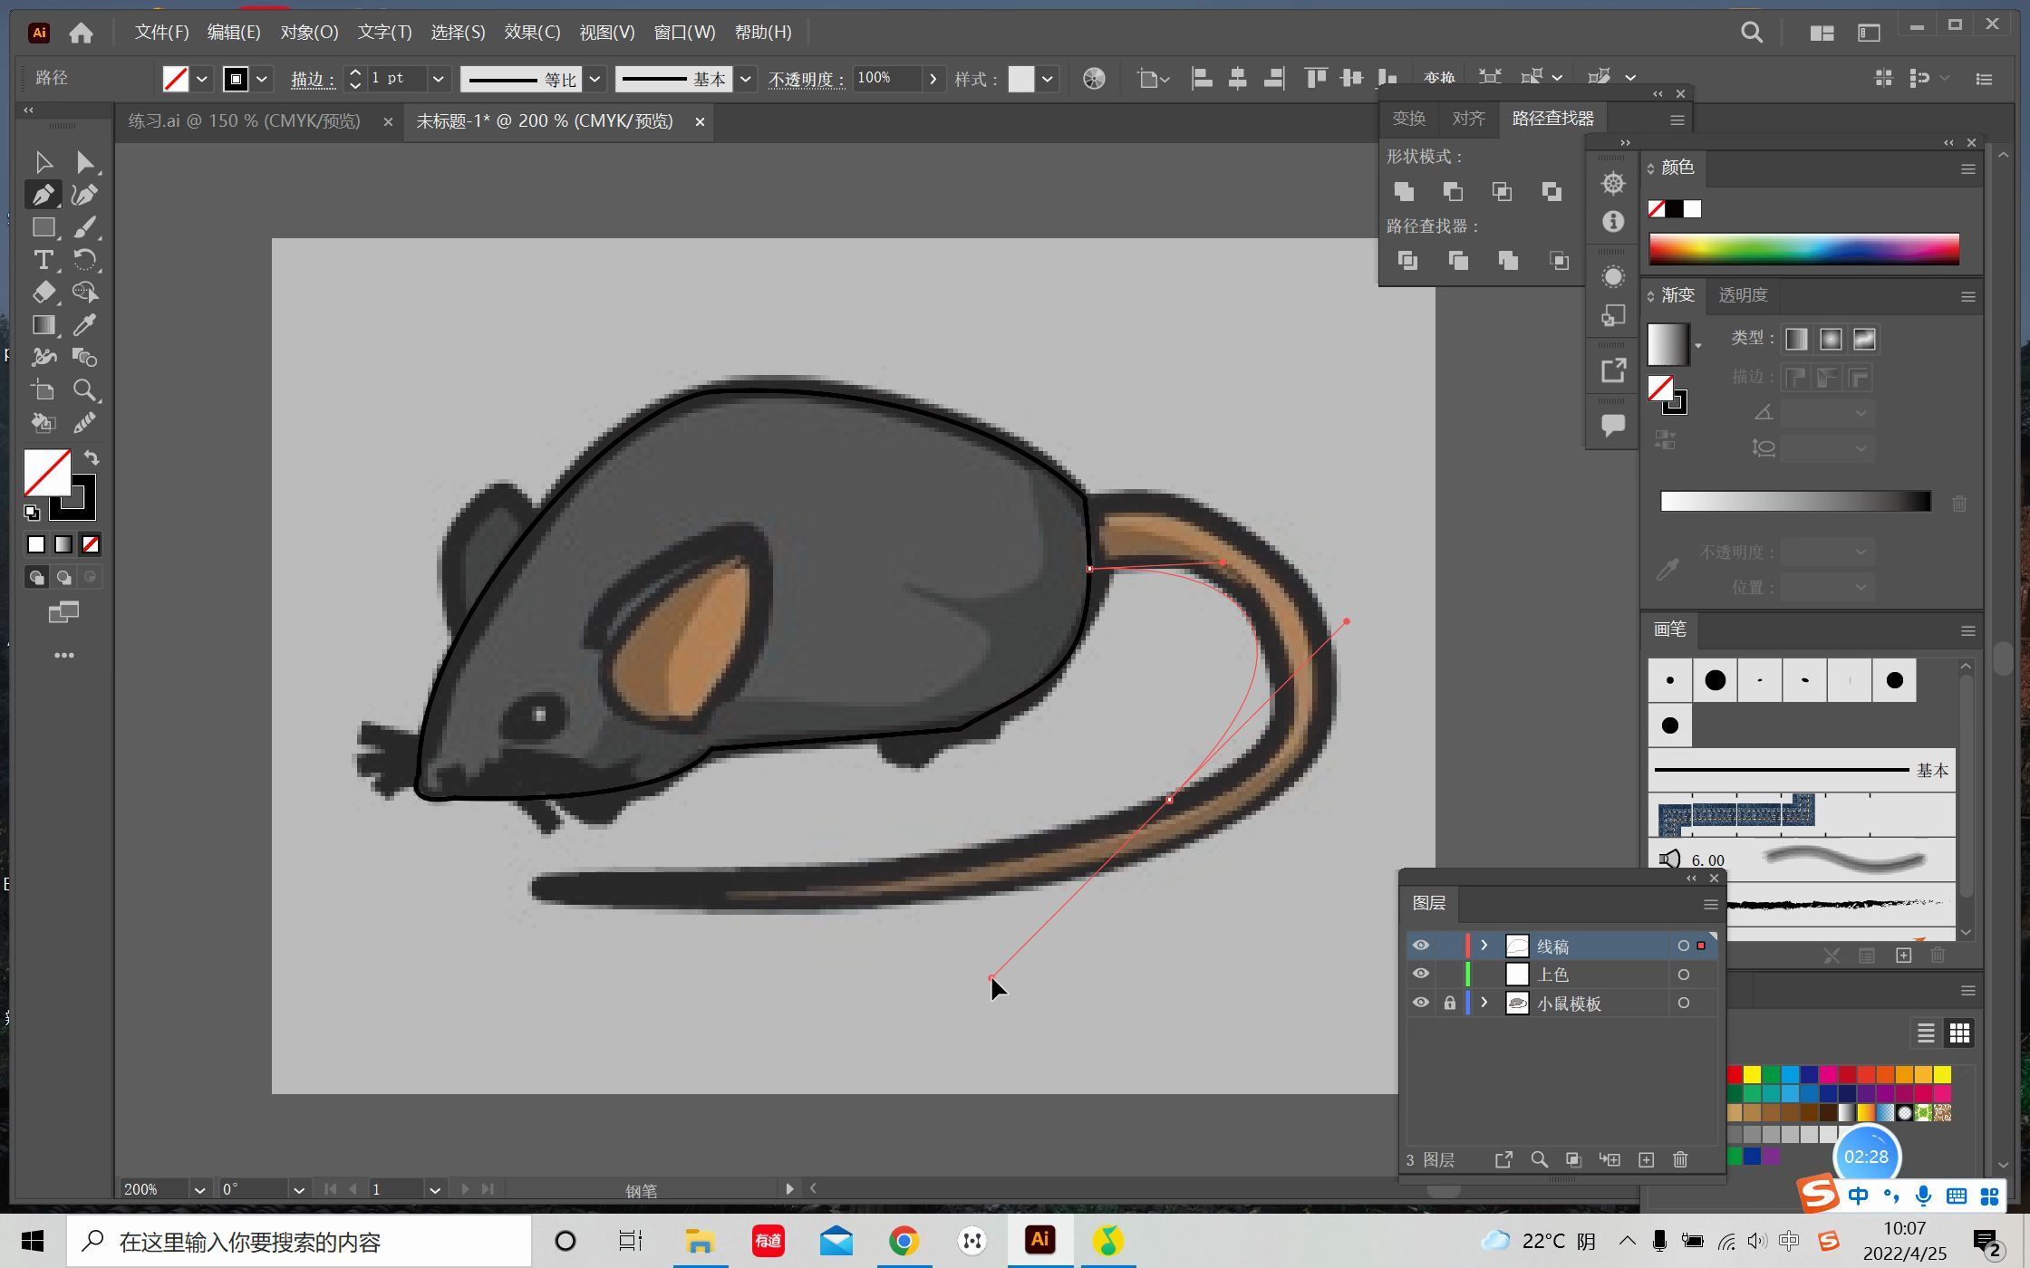Switch swatches to list view
Image resolution: width=2030 pixels, height=1268 pixels.
tap(1926, 1033)
